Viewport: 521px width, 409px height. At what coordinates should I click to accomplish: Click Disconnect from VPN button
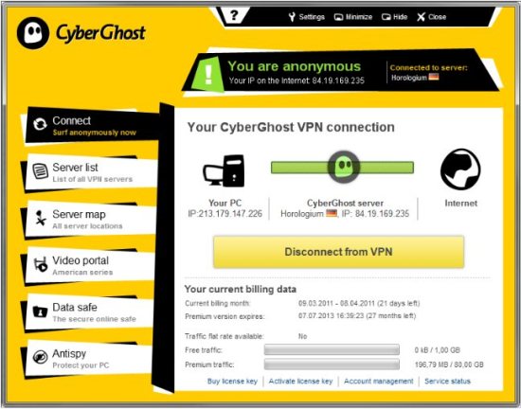(338, 252)
